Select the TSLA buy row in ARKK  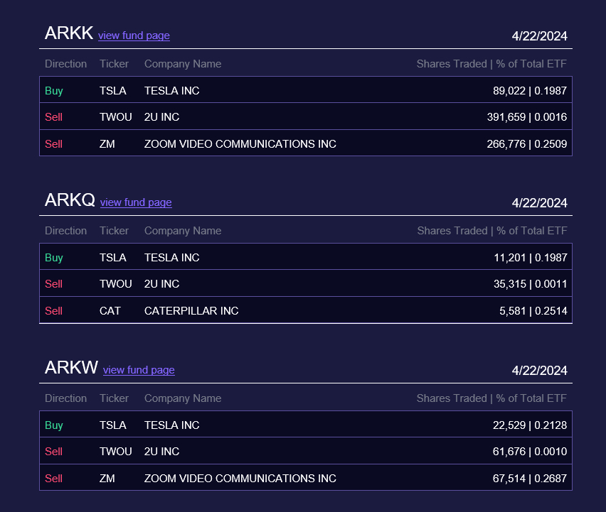coord(305,91)
